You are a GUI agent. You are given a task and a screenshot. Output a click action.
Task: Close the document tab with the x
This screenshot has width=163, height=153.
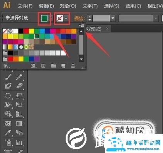tap(107, 29)
